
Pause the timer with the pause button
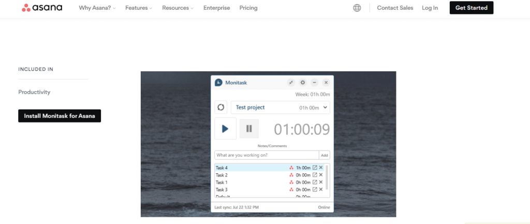pos(249,128)
